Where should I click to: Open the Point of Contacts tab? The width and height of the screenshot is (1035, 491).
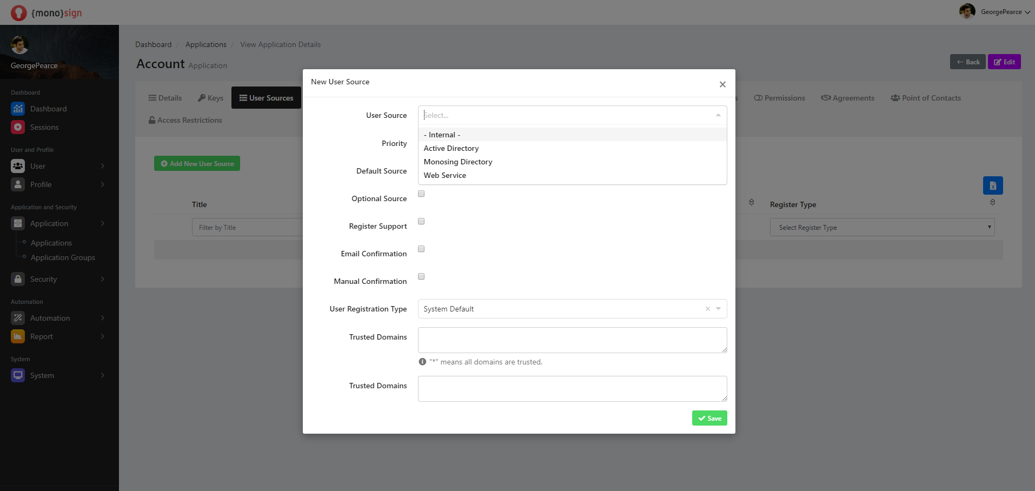(926, 98)
